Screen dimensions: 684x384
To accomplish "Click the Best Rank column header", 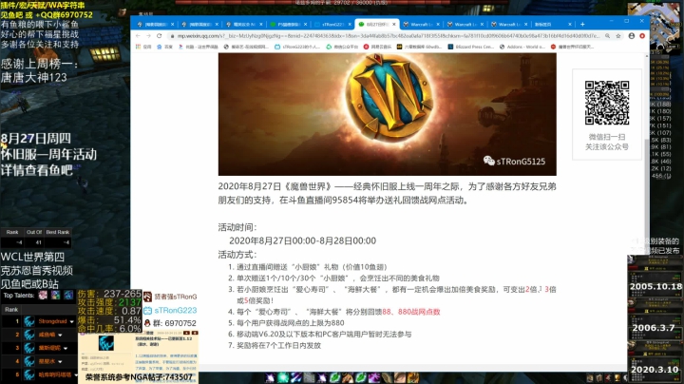I will click(58, 232).
